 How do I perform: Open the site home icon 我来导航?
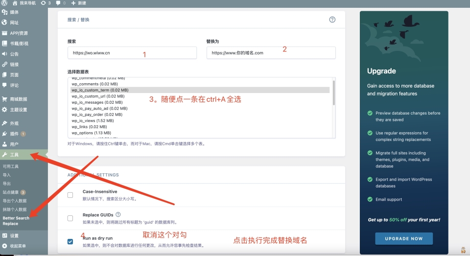(15, 3)
